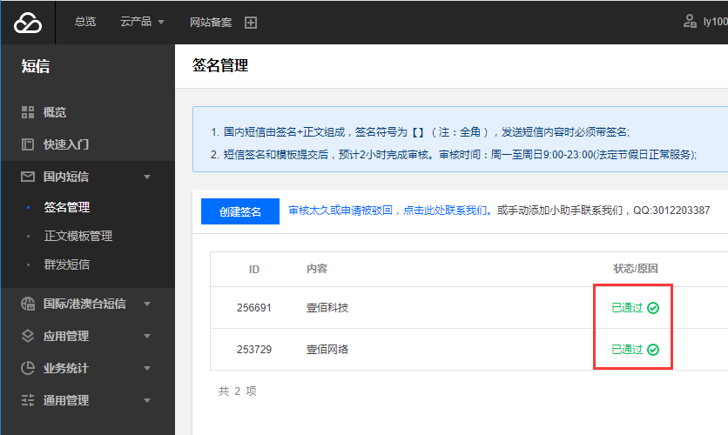Select 正文模板管理 in the sidebar
This screenshot has width=728, height=435.
pos(78,236)
